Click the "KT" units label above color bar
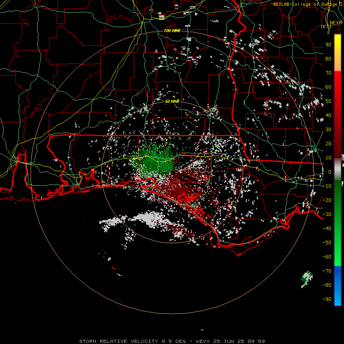The height and width of the screenshot is (344, 344). 326,26
